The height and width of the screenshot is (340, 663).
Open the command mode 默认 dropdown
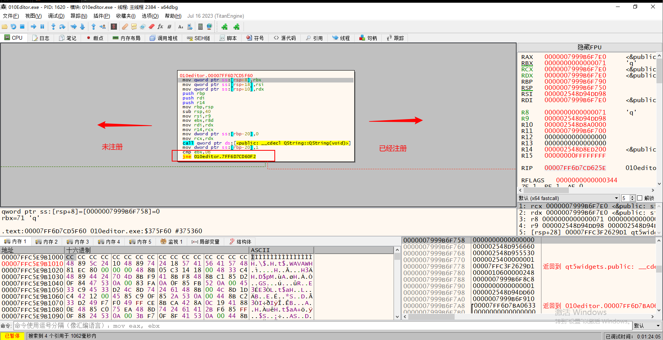[647, 326]
